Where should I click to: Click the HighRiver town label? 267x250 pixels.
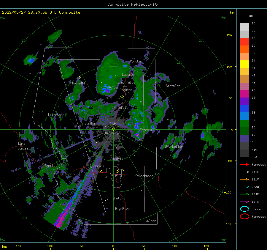(123, 209)
